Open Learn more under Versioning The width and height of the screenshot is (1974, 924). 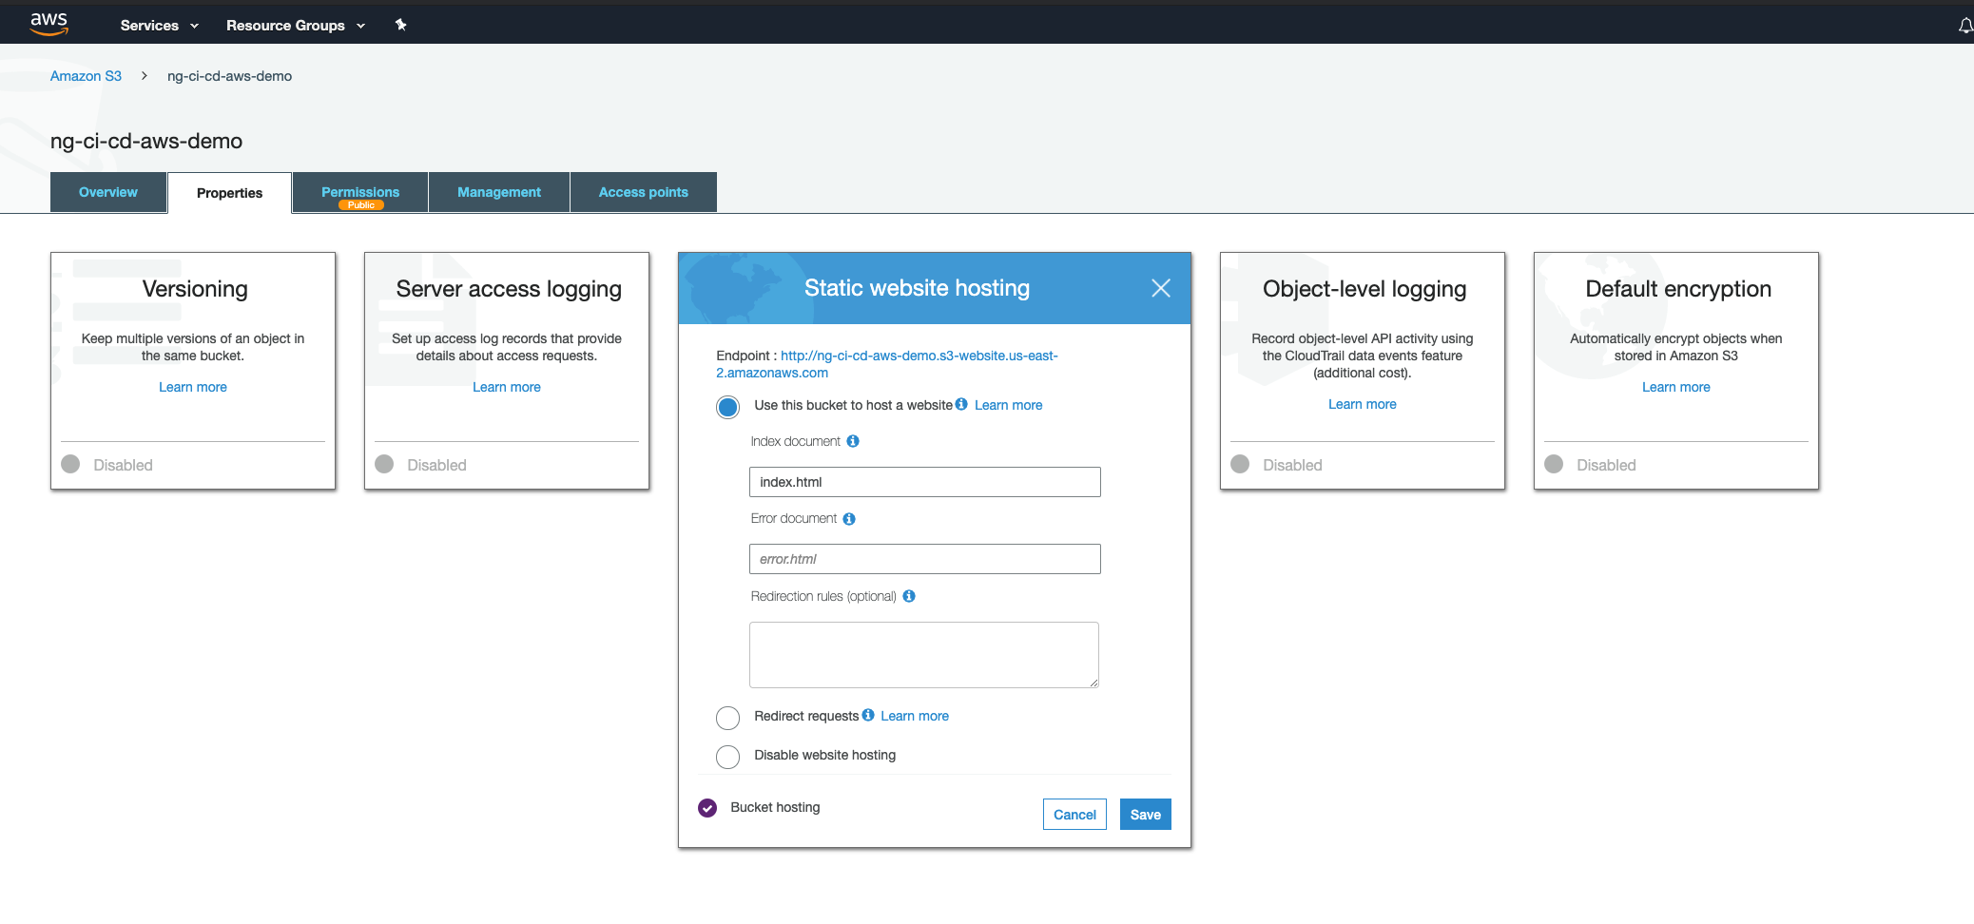tap(193, 387)
